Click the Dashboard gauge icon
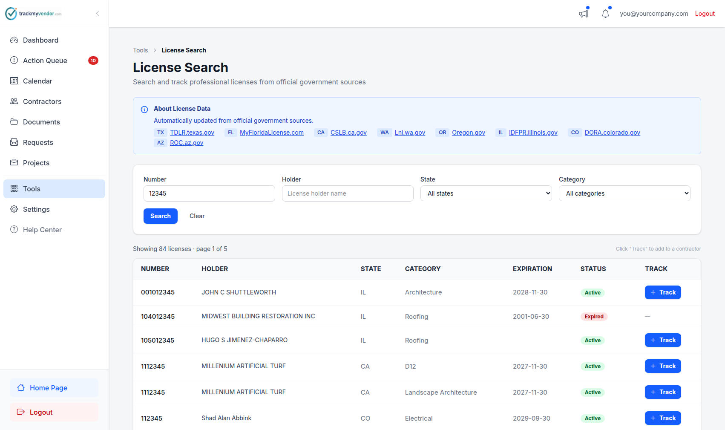 [x=14, y=40]
